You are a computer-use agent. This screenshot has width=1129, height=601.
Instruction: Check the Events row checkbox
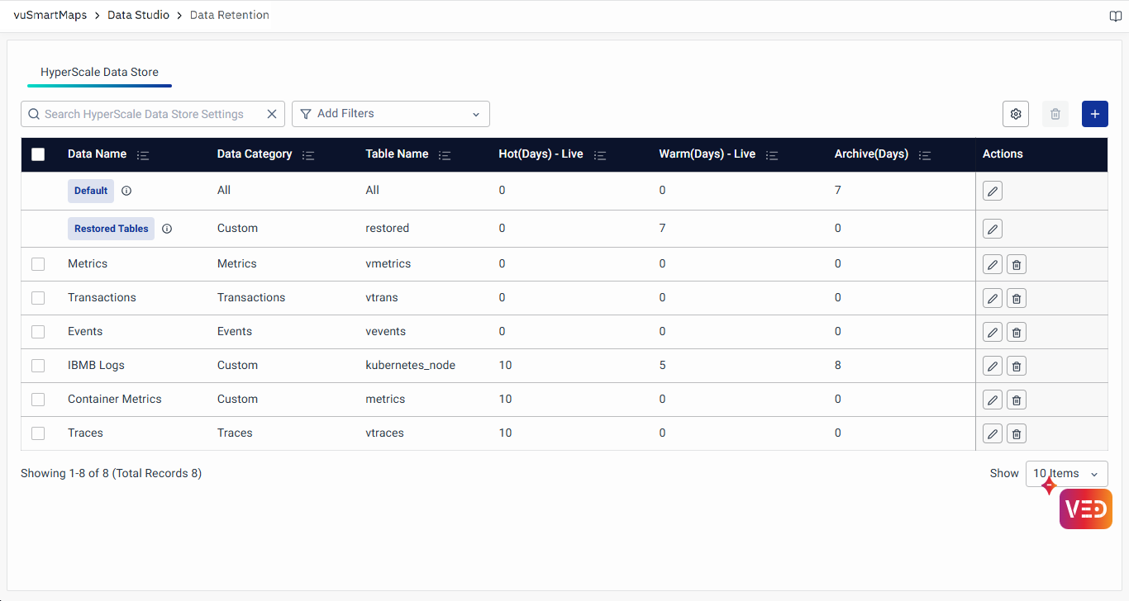click(38, 332)
